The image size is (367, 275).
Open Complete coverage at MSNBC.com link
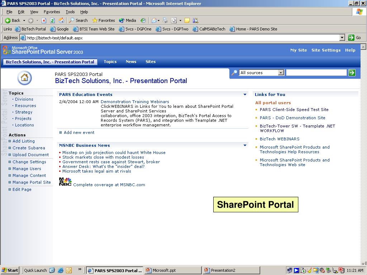pyautogui.click(x=109, y=185)
